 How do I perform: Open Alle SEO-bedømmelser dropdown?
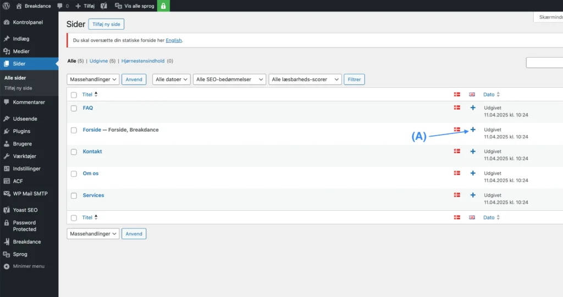point(229,80)
